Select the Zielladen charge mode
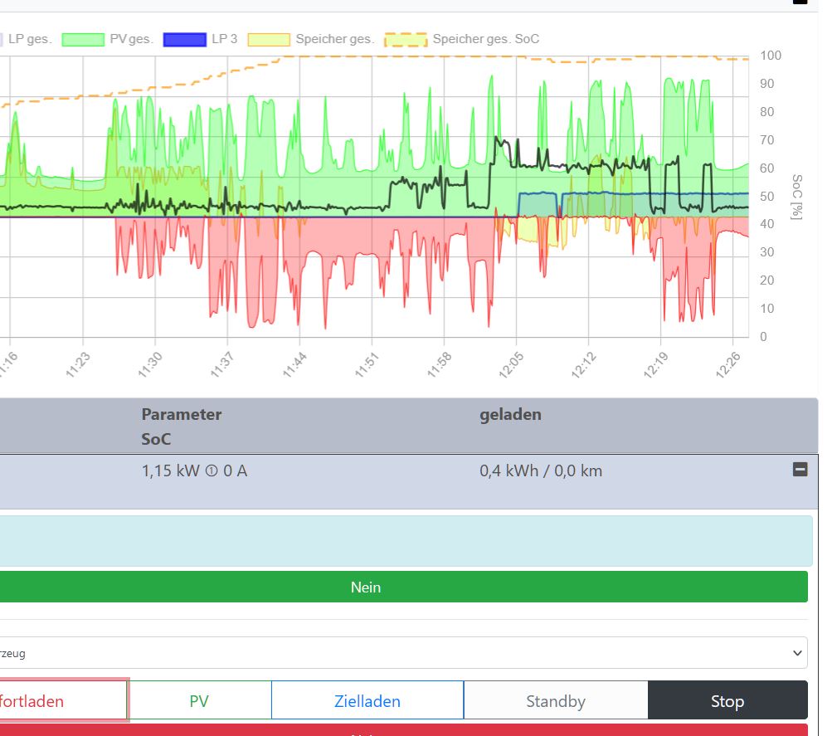 tap(367, 701)
